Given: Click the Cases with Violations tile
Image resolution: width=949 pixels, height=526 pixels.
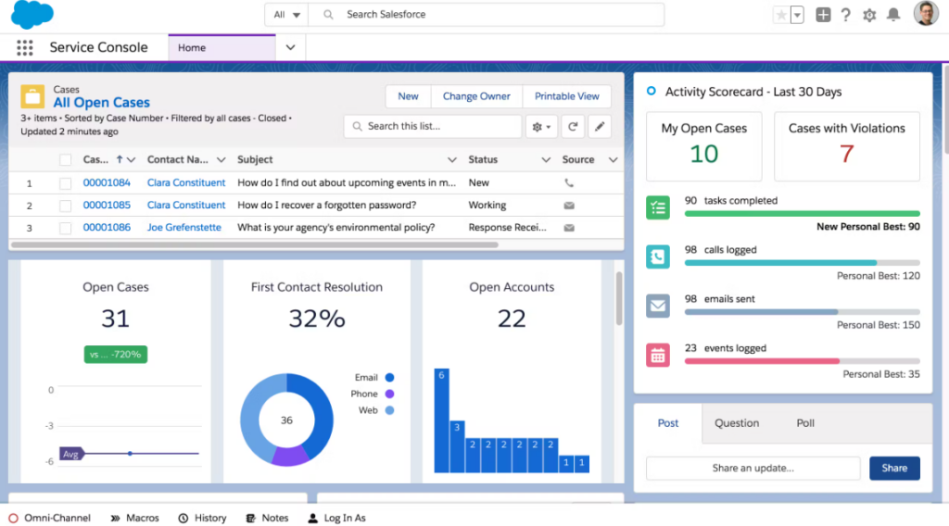Looking at the screenshot, I should [847, 145].
